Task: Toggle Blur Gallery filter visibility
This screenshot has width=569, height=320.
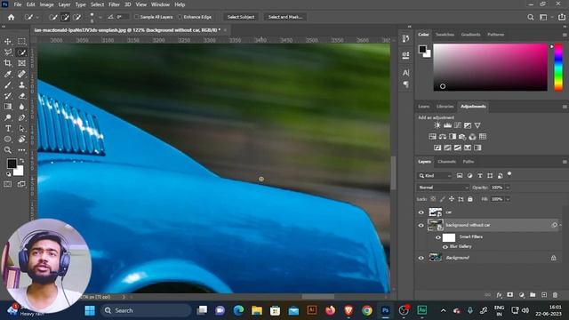Action: tap(445, 247)
